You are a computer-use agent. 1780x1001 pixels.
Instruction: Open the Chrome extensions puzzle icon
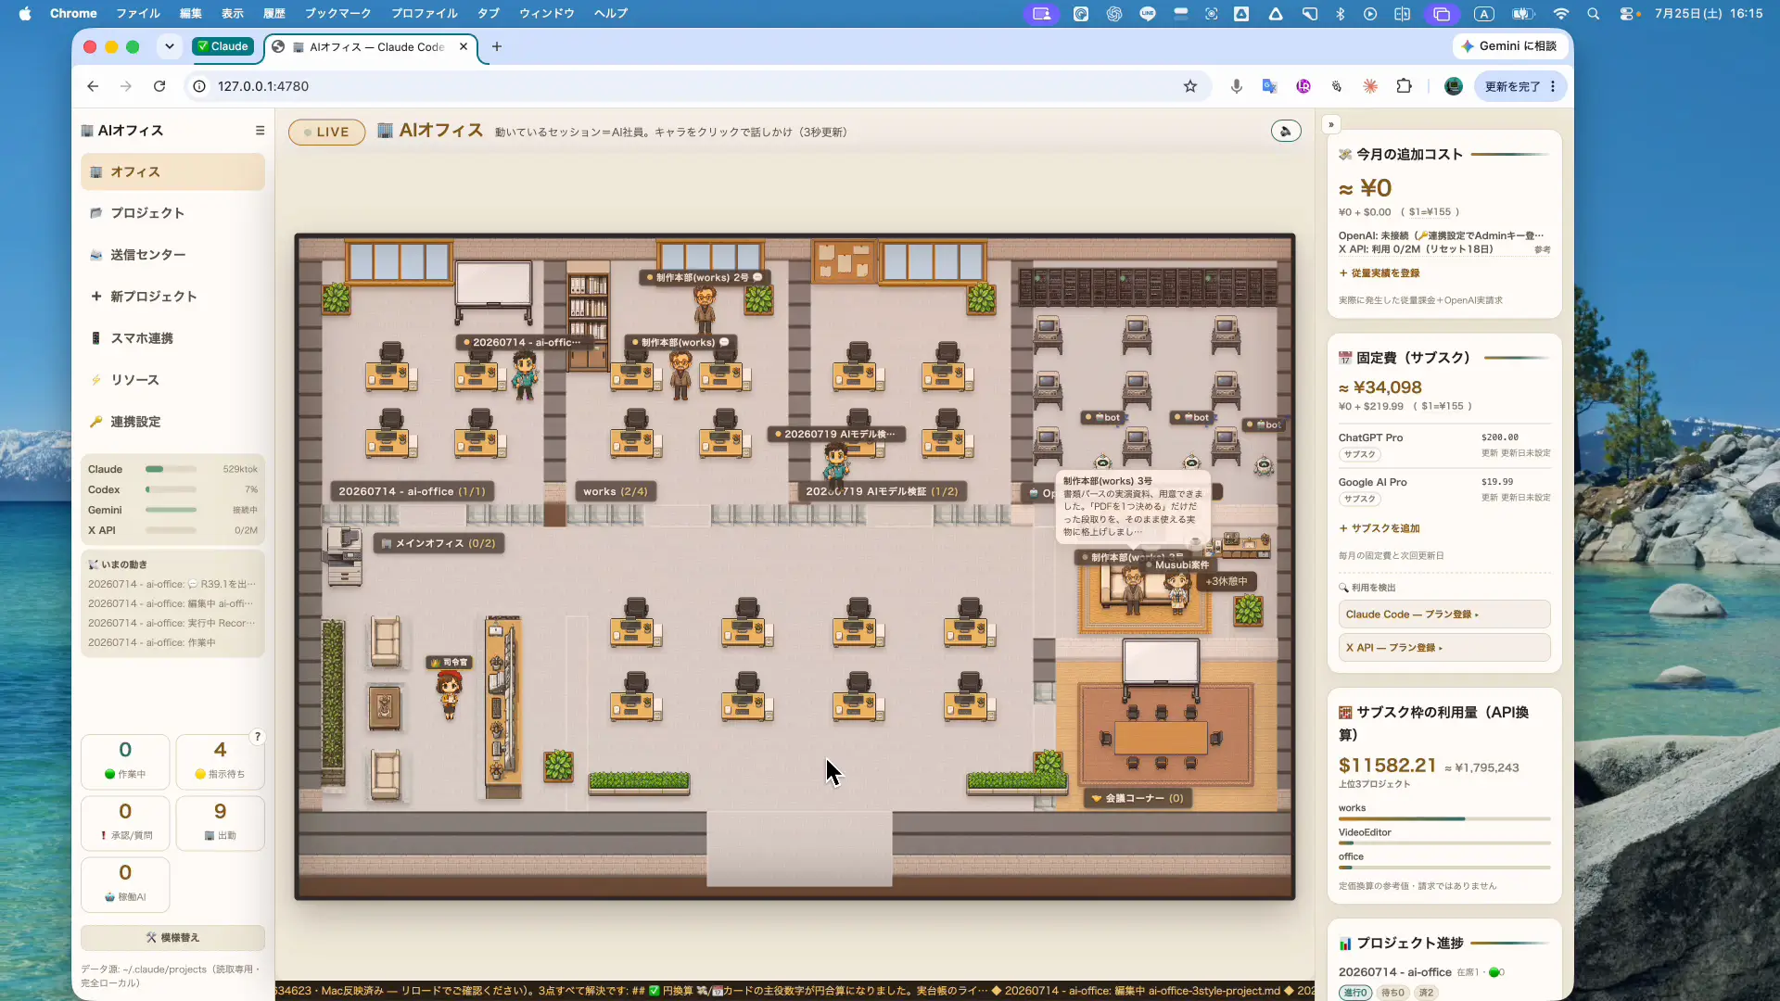(x=1405, y=86)
